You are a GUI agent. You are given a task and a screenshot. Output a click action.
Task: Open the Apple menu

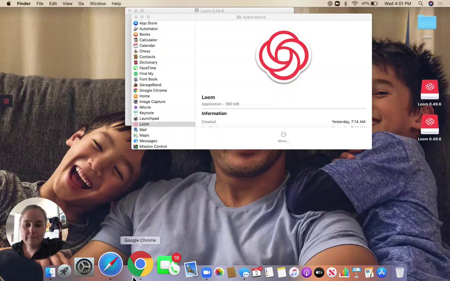click(9, 4)
